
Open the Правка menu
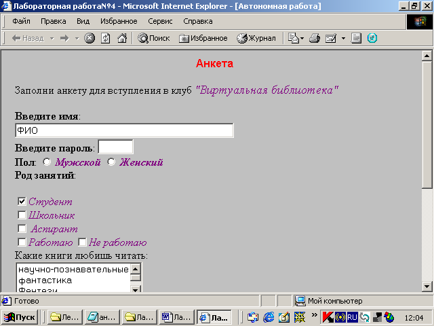tap(54, 21)
